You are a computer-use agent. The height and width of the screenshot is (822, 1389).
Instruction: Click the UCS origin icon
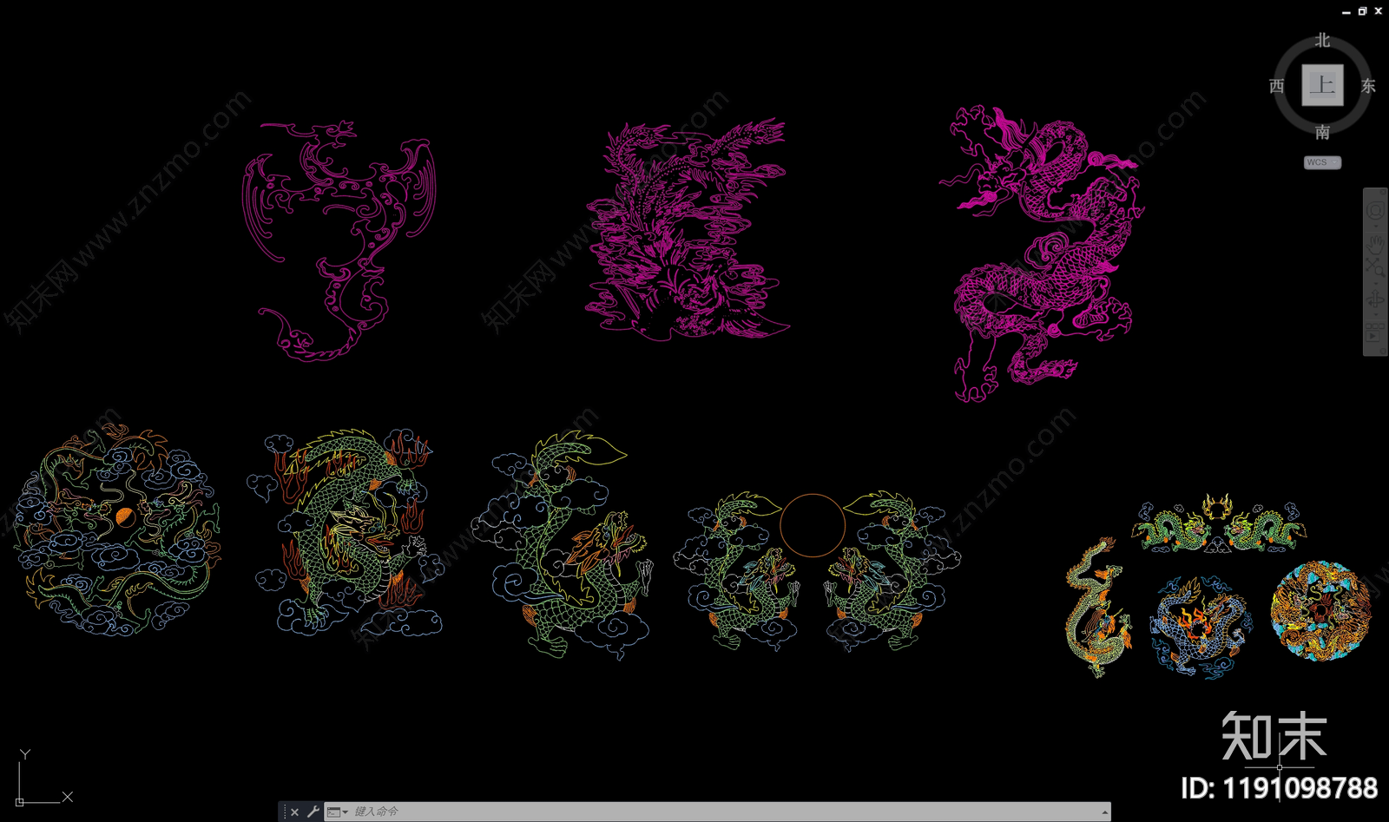[x=20, y=801]
